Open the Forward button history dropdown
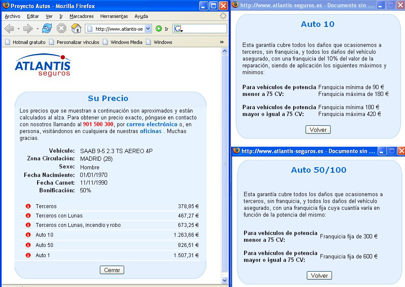 coord(38,29)
